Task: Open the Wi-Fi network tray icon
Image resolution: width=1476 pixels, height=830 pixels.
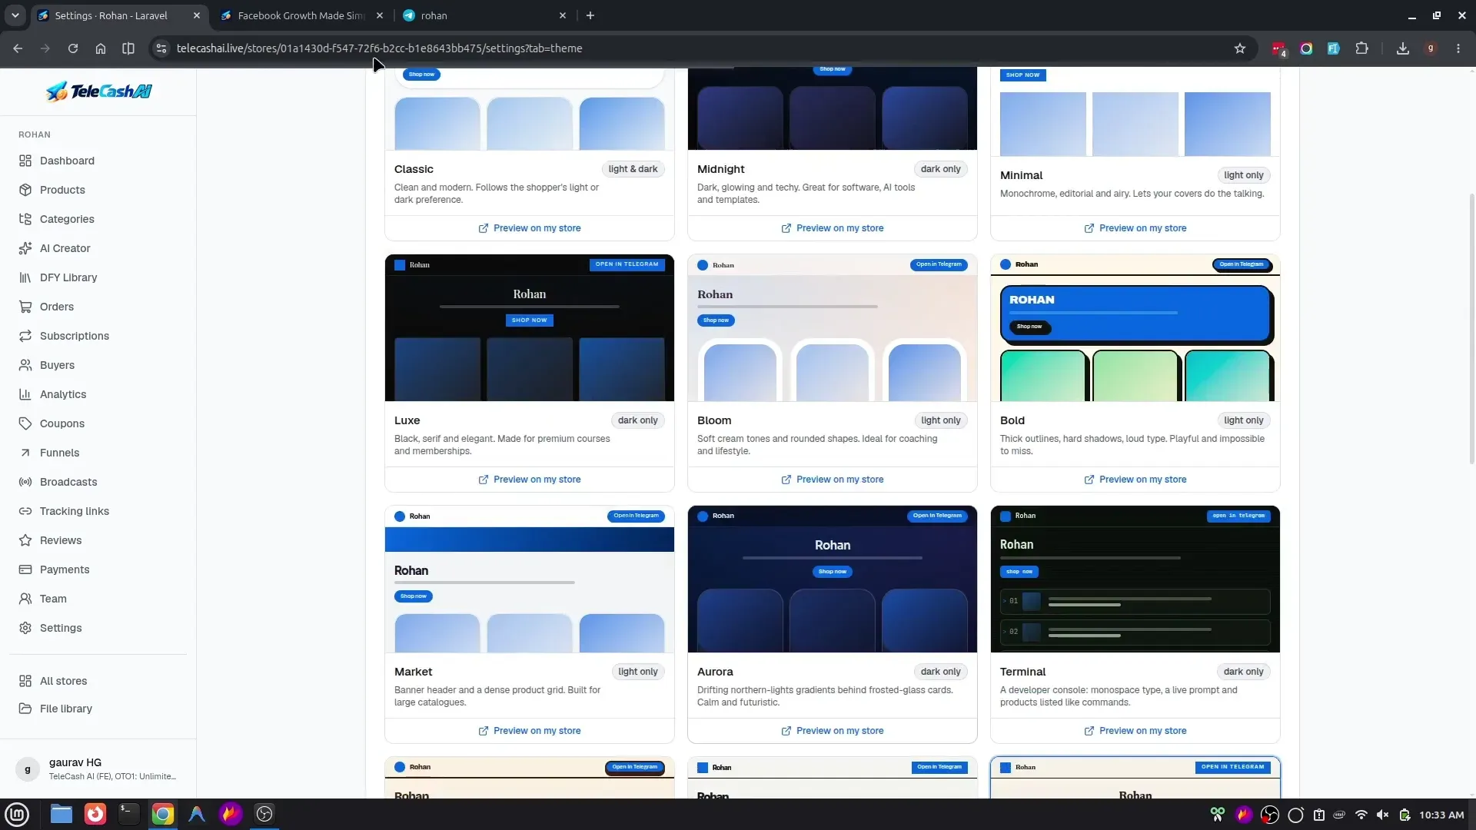Action: [x=1361, y=815]
